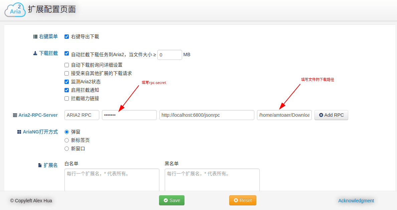Enable 自动下载前询问详细设置 checkbox
The height and width of the screenshot is (210, 397).
(67, 65)
